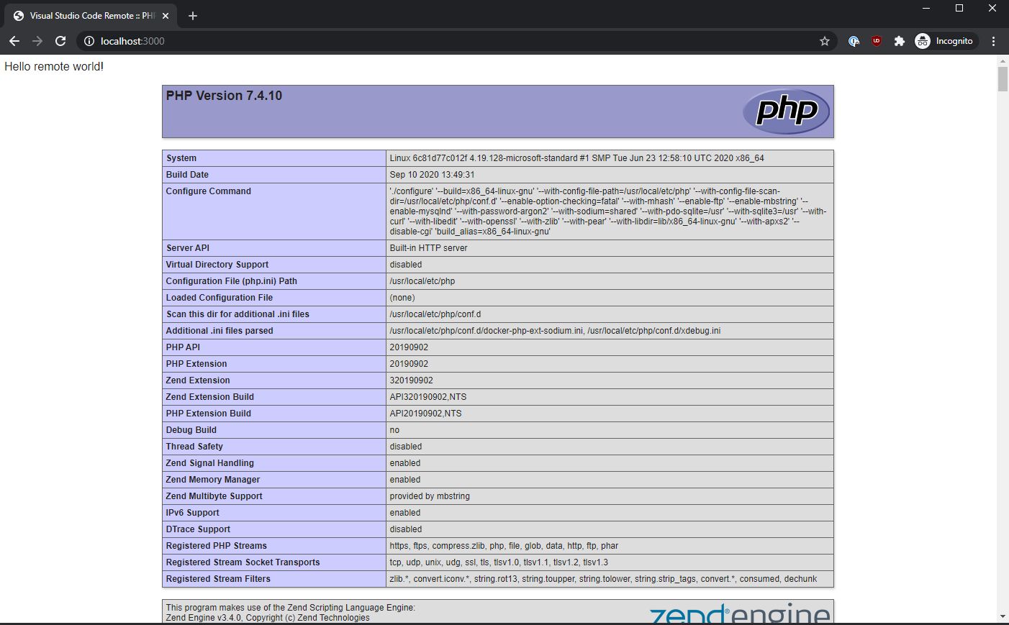Click the localhost:3000 address bar
Screen dimensions: 1009x625
tap(453, 41)
